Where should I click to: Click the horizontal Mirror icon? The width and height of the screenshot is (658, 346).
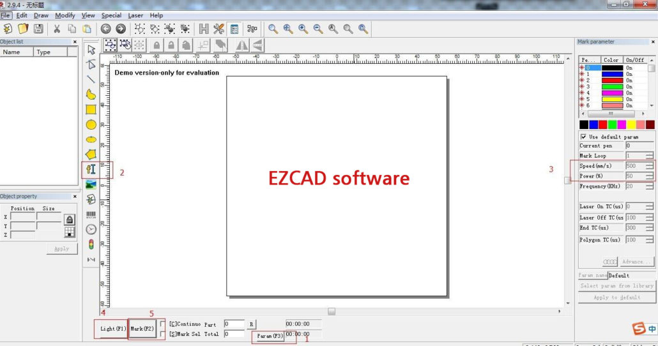click(242, 45)
